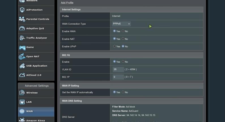
Task: Set Enable WAN to Yes
Action: pos(114,31)
